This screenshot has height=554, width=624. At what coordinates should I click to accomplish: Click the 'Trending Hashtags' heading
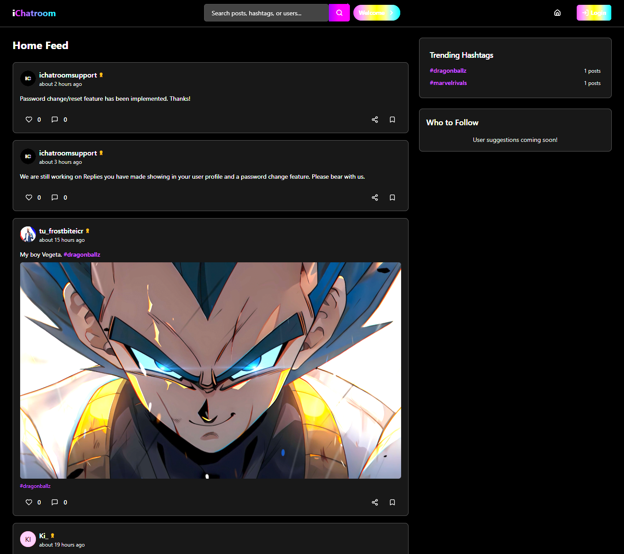pos(462,55)
